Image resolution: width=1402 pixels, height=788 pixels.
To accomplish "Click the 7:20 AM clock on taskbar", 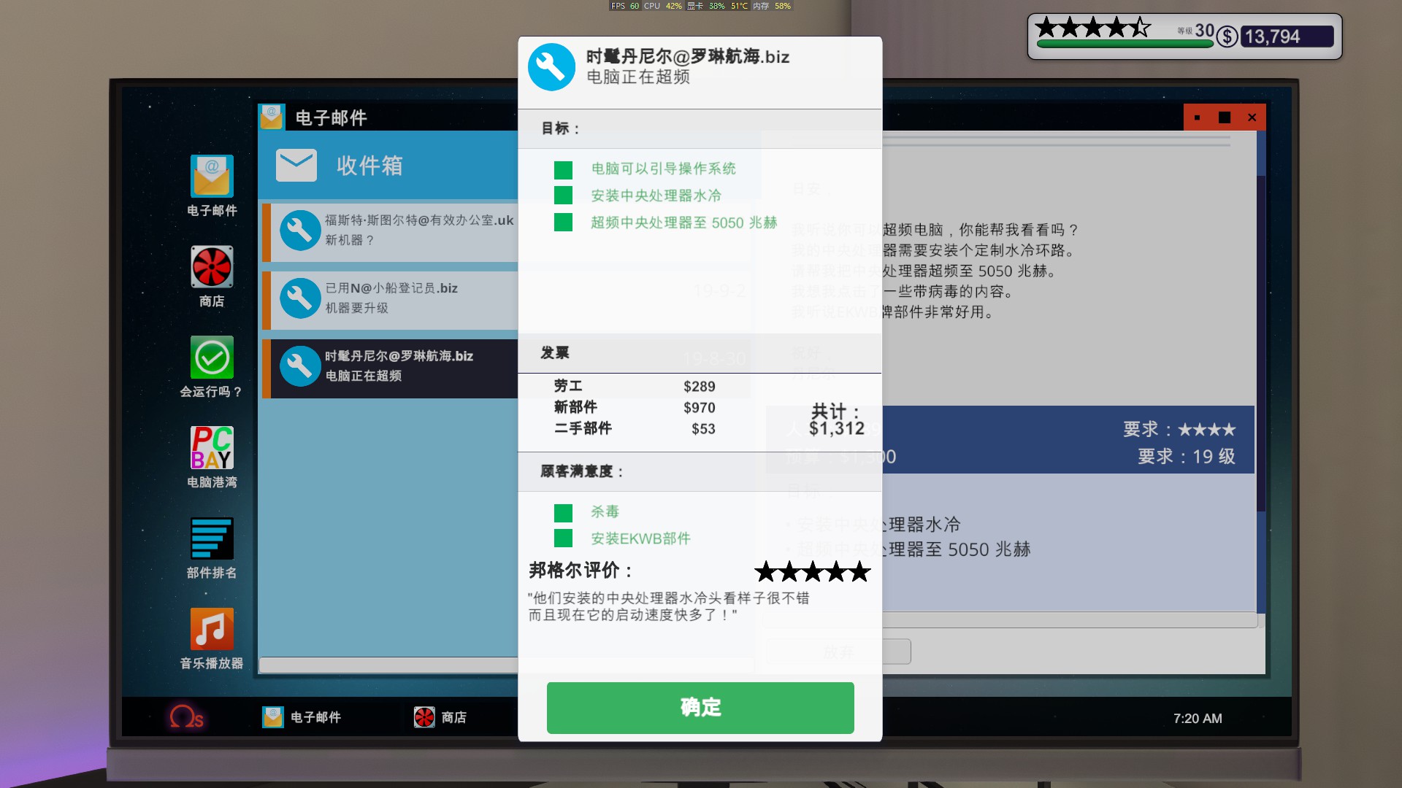I will (x=1198, y=719).
